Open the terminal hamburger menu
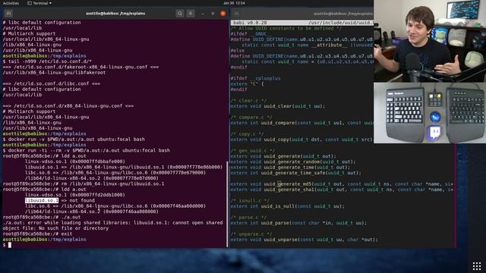This screenshot has height=273, width=486. pos(191,14)
